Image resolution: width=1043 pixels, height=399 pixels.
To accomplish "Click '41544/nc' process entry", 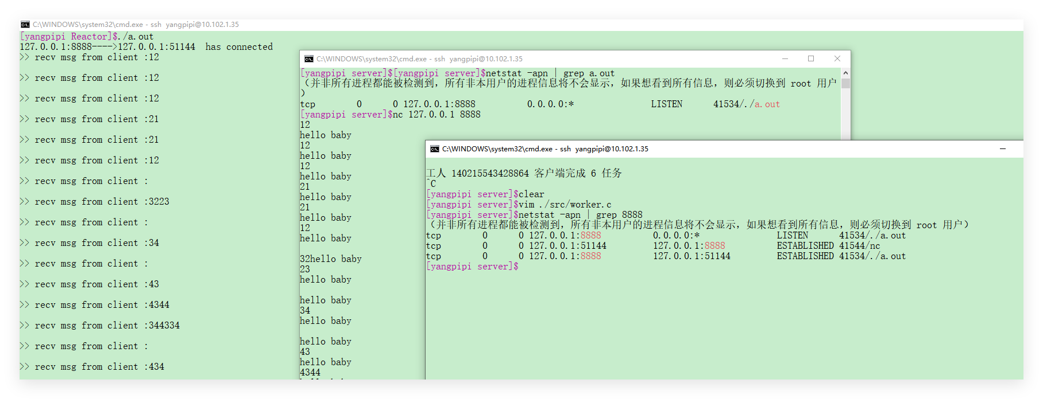I will point(860,246).
